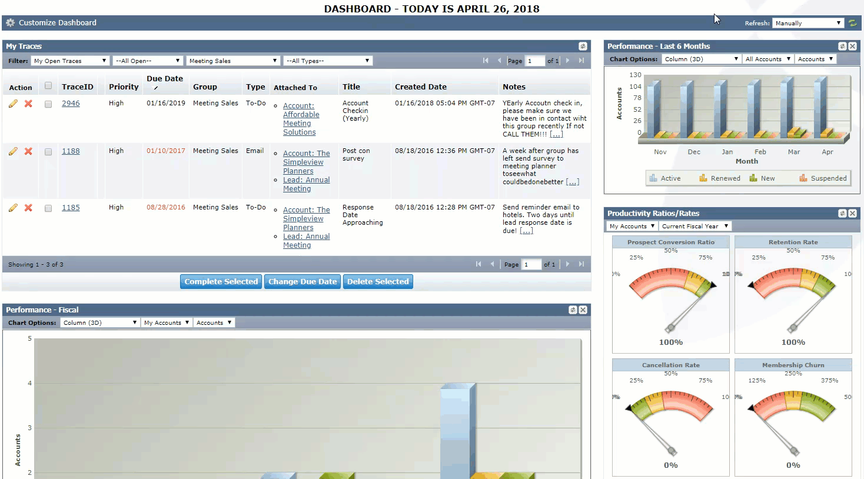The width and height of the screenshot is (864, 479).
Task: Close Performance Last 6 Months panel
Action: click(x=852, y=46)
